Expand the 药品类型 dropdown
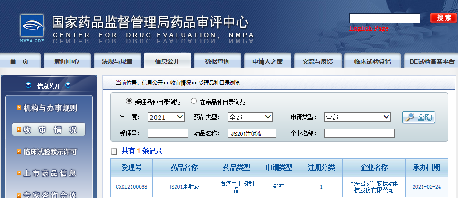Image resolution: width=458 pixels, height=198 pixels. pyautogui.click(x=250, y=117)
